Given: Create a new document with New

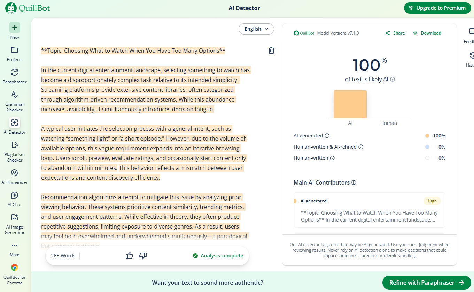Looking at the screenshot, I should 15,31.
